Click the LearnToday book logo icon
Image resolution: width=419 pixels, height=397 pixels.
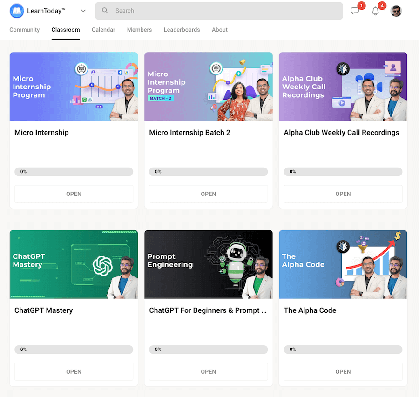coord(16,11)
